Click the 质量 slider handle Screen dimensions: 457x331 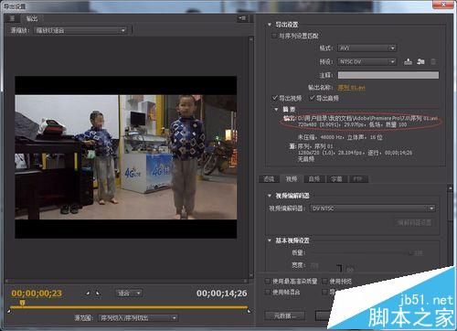[410, 253]
